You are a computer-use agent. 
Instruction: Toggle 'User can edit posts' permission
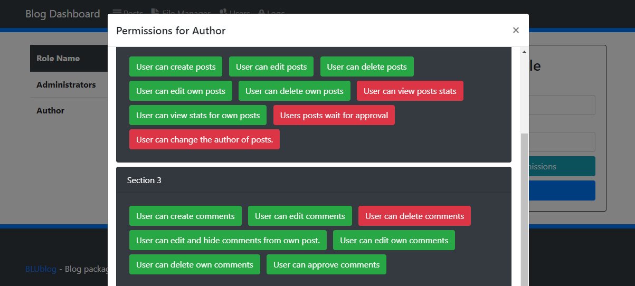(x=271, y=66)
